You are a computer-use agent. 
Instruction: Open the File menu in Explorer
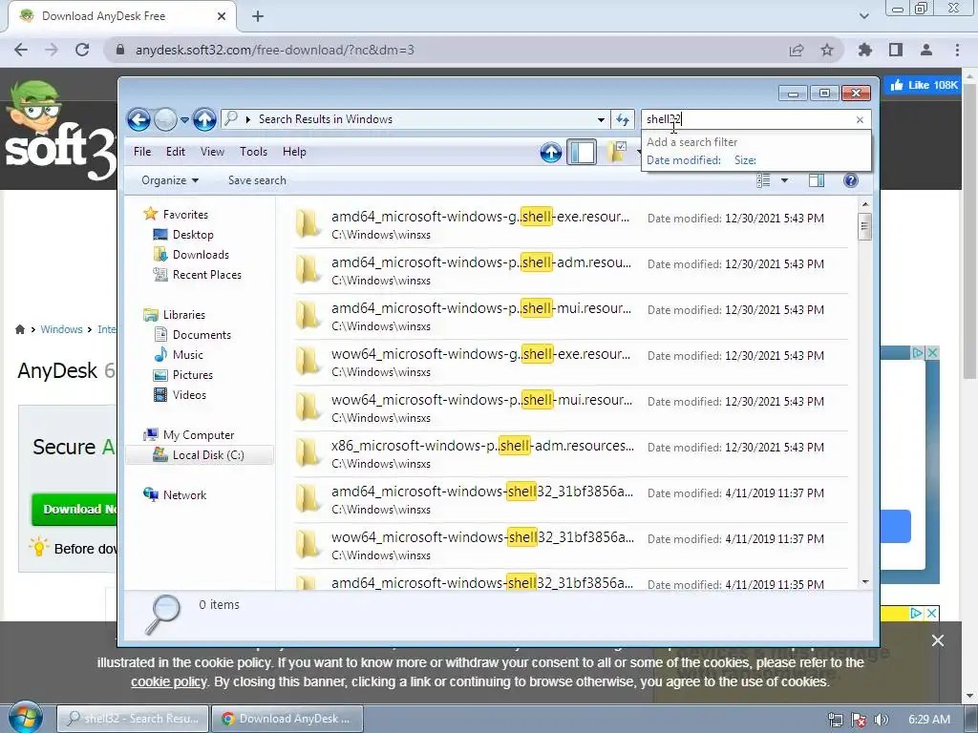142,152
